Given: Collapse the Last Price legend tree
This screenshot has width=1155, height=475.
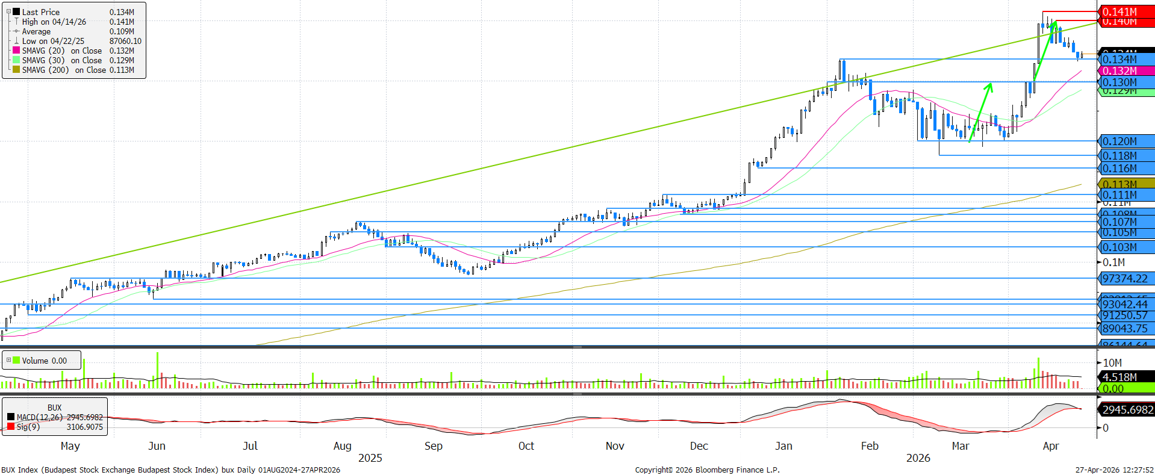Looking at the screenshot, I should point(8,11).
